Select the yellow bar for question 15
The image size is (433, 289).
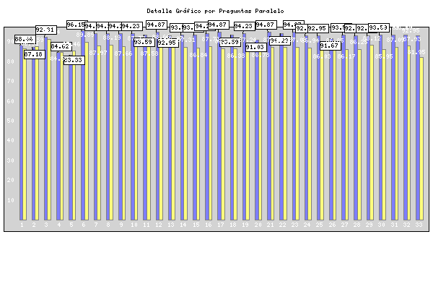(x=198, y=134)
